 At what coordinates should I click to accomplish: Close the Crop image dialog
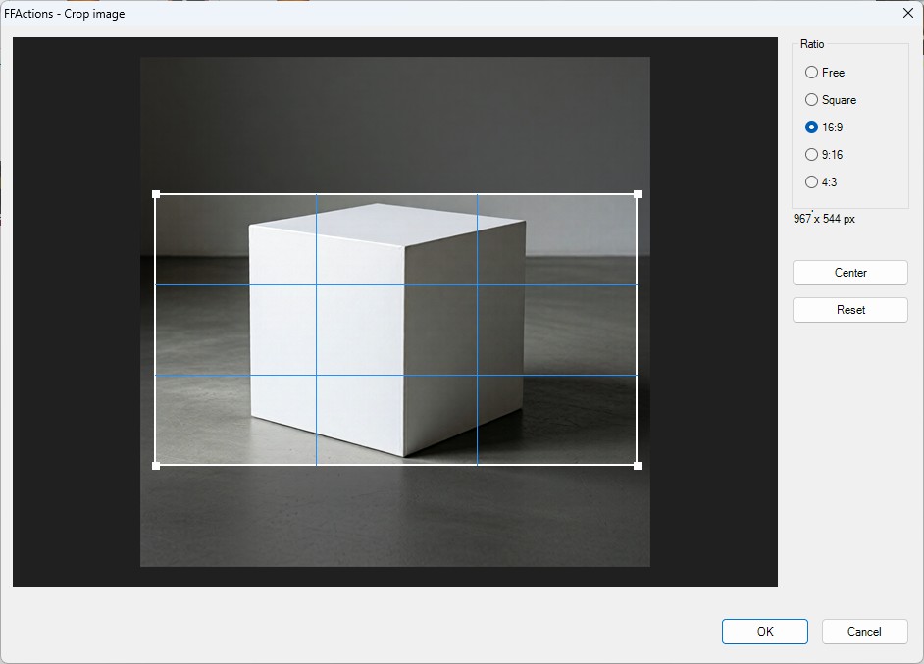(x=907, y=13)
